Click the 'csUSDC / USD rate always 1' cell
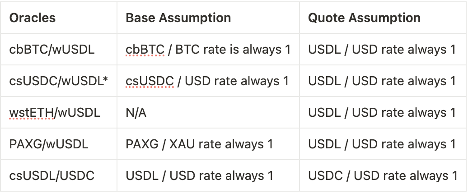 pyautogui.click(x=207, y=81)
